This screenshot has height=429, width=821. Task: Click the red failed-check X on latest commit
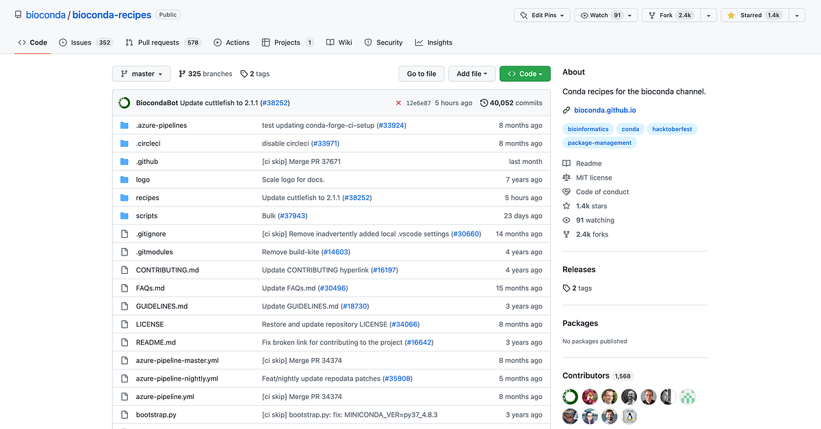pyautogui.click(x=399, y=102)
